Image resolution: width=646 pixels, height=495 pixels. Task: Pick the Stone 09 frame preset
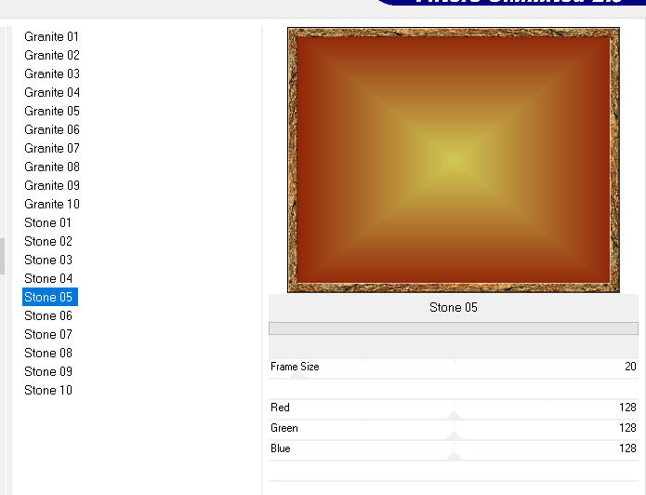click(x=47, y=371)
